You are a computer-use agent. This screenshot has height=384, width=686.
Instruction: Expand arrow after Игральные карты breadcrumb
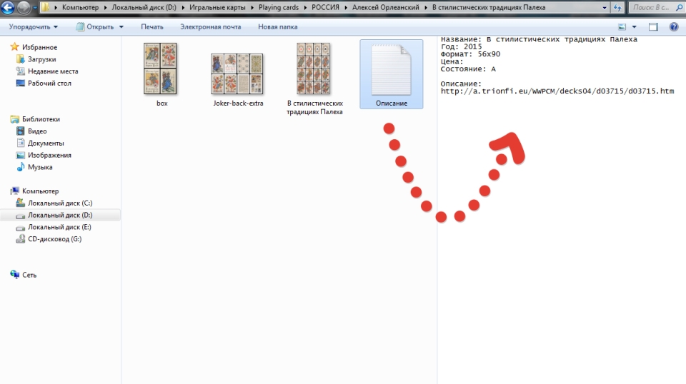(252, 7)
